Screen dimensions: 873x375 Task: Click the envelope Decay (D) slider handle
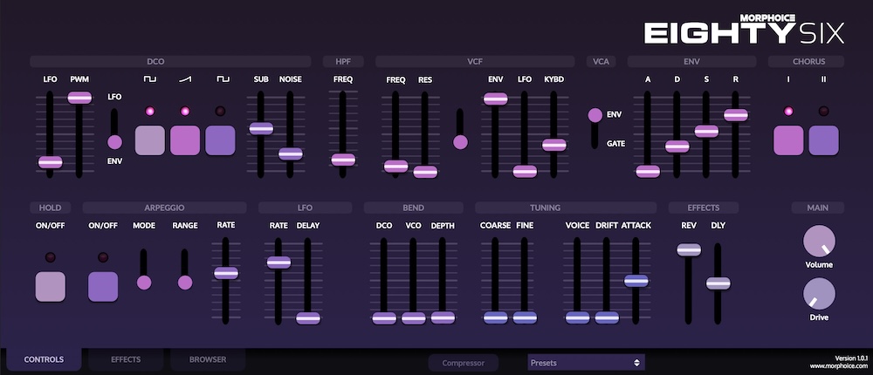677,147
